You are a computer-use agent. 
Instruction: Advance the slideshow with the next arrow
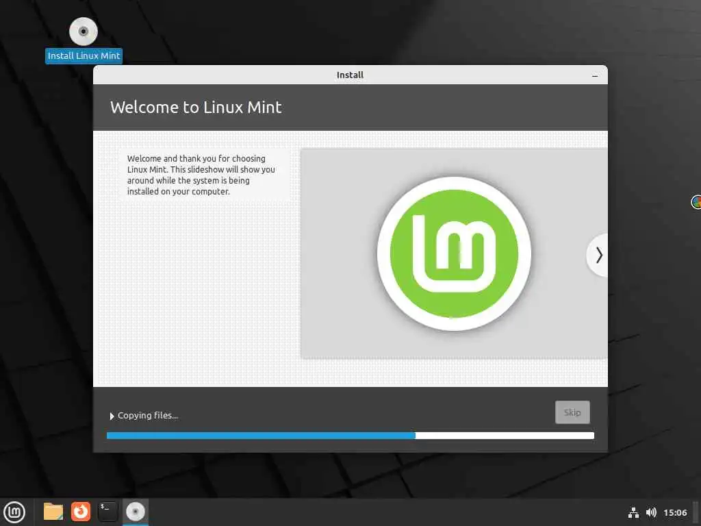[598, 255]
